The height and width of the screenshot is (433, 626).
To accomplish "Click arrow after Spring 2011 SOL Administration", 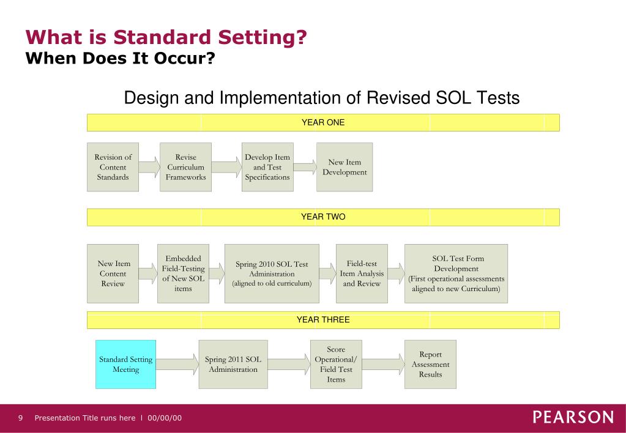I will (x=289, y=365).
